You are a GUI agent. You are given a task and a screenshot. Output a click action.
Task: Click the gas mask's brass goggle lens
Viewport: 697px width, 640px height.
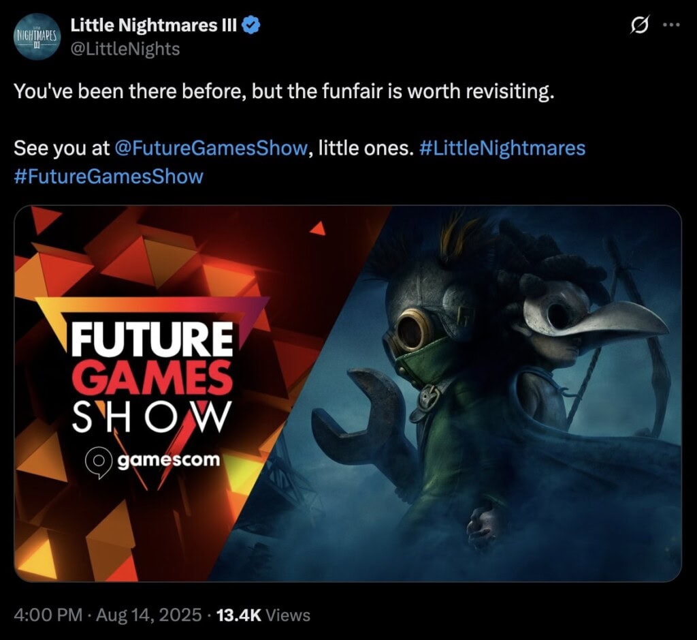[x=411, y=331]
